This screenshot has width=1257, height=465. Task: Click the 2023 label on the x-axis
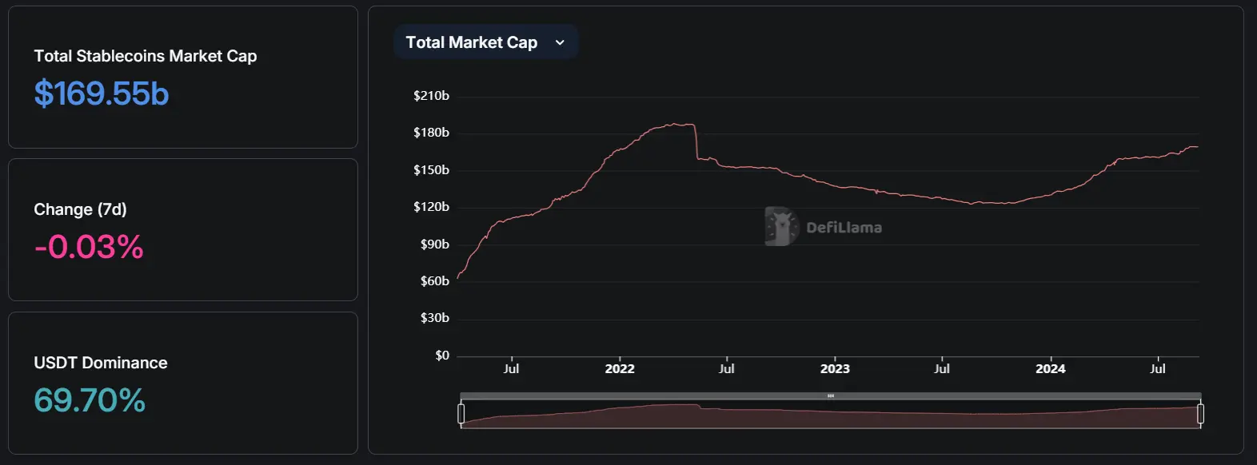835,368
